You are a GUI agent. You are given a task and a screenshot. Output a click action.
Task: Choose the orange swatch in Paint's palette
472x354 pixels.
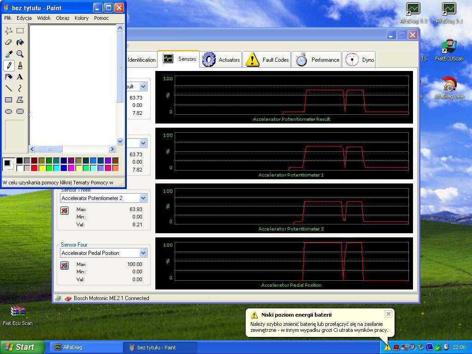[115, 168]
